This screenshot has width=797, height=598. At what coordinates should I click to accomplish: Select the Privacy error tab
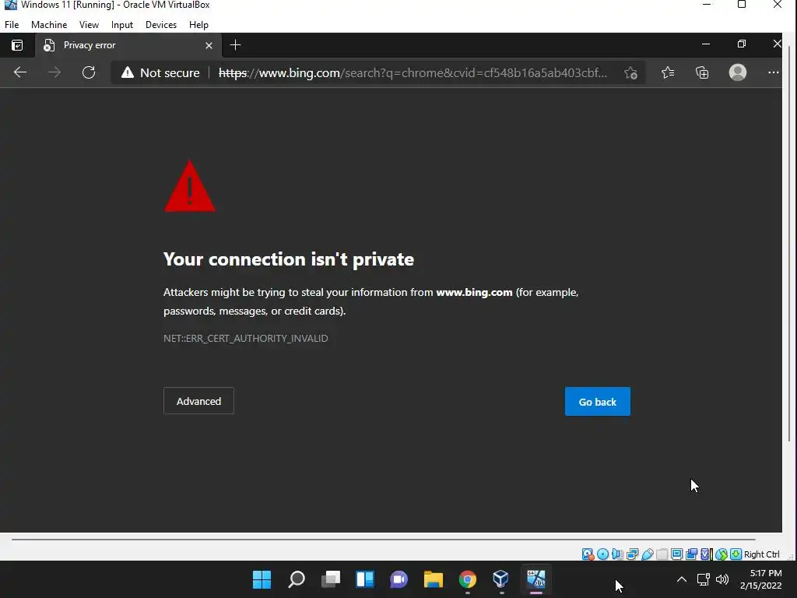point(128,45)
